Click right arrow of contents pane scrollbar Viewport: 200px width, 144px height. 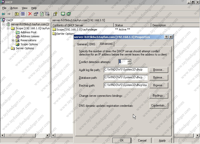(x=197, y=135)
